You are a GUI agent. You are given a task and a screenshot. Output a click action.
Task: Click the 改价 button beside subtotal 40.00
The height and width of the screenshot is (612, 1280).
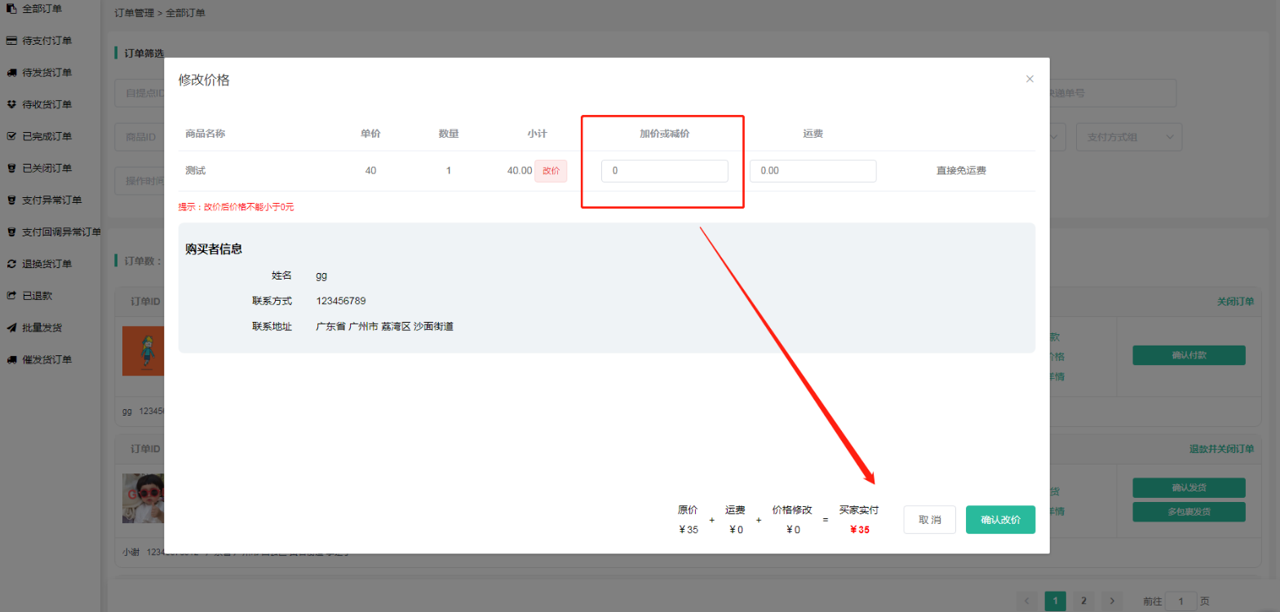click(x=551, y=171)
